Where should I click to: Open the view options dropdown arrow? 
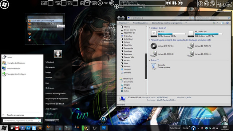point(217,23)
